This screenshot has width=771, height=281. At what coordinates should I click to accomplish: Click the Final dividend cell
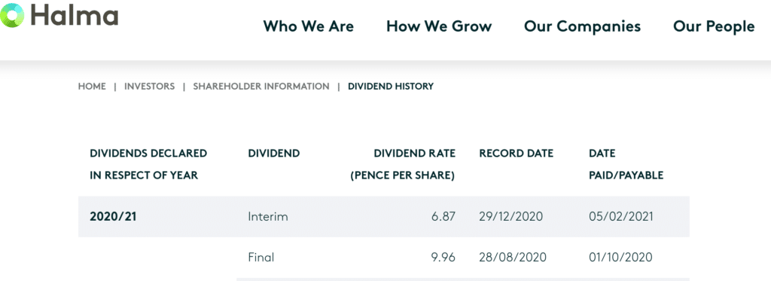pos(261,258)
